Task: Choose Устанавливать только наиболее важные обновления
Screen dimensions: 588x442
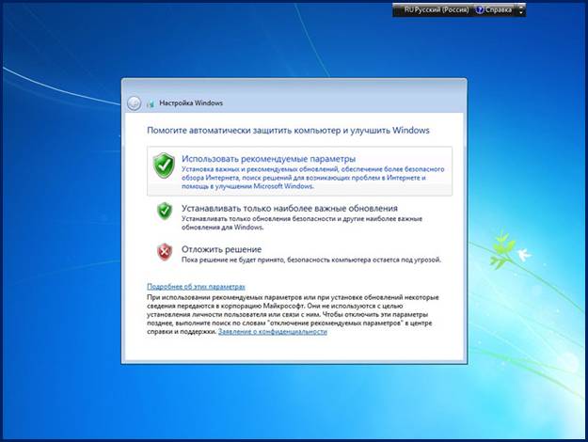Action: (299, 216)
